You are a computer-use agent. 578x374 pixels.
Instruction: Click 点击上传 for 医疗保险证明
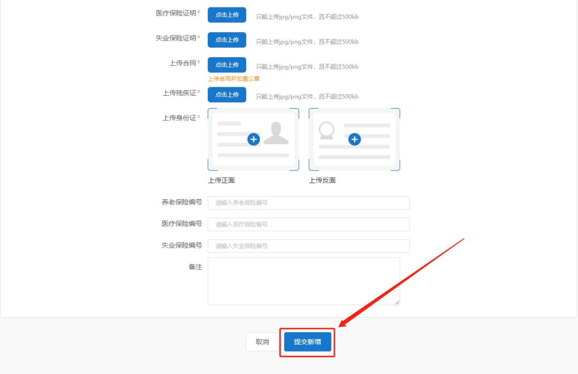227,14
